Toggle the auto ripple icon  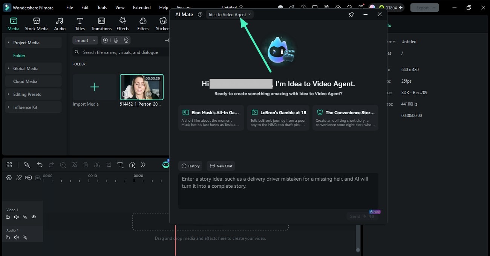[28, 178]
